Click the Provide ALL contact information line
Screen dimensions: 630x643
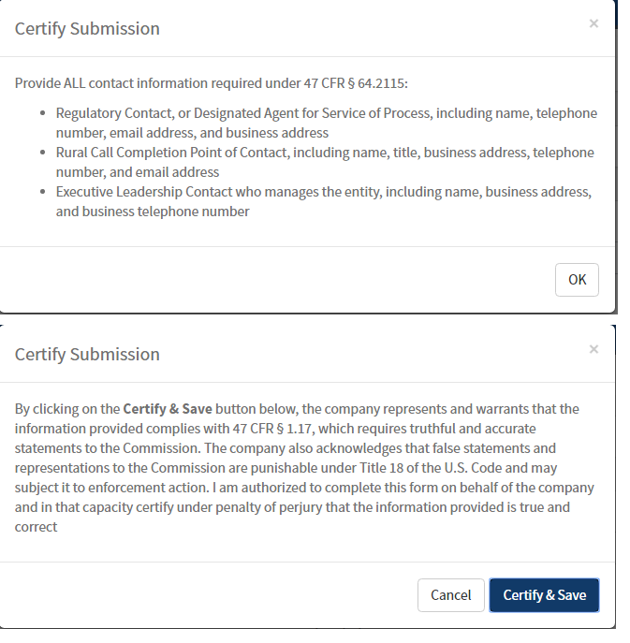click(211, 83)
